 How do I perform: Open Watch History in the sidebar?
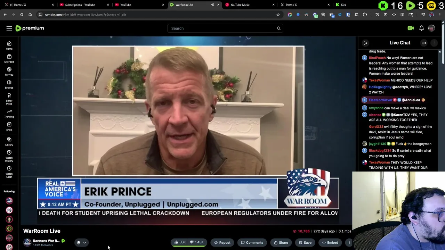(9, 156)
